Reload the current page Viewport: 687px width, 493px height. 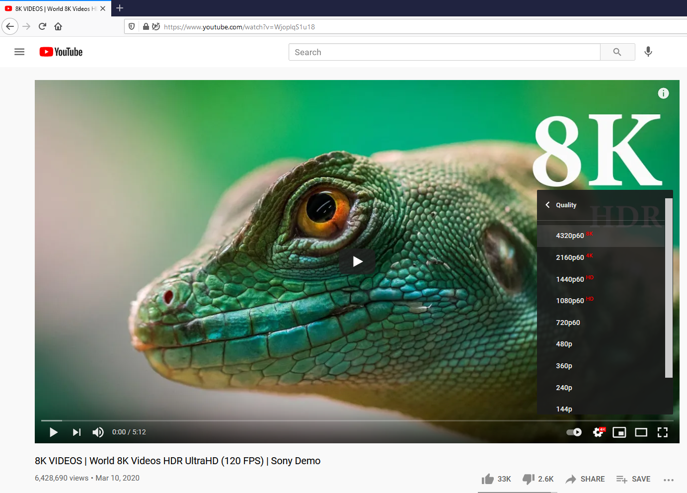(42, 26)
